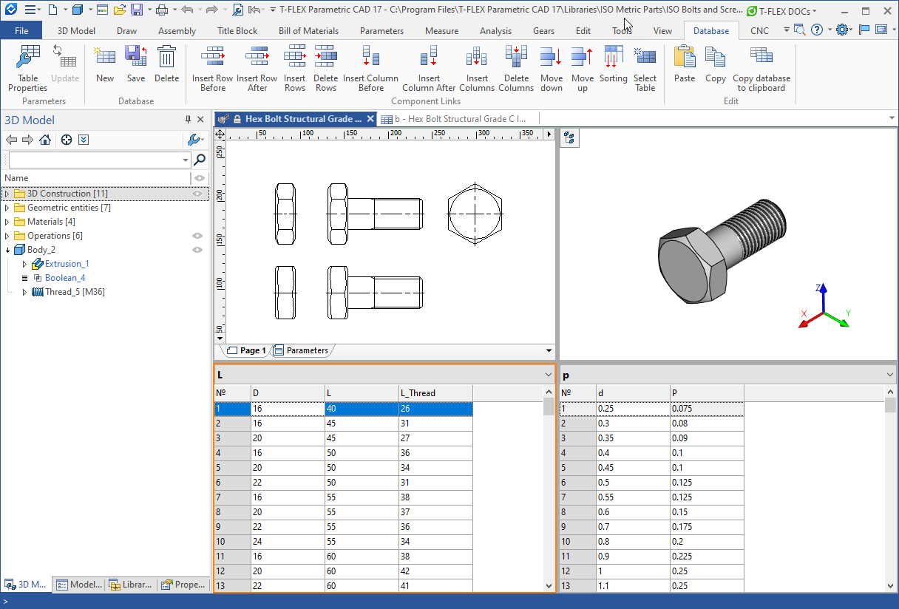Click Insert Row After
Viewport: 899px width, 609px height.
tap(257, 68)
